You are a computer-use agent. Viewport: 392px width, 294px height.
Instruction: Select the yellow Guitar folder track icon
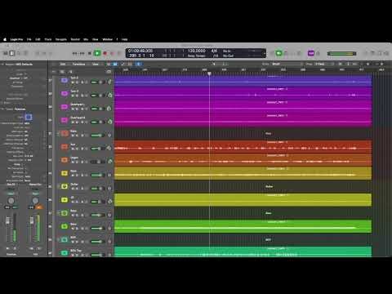[65, 186]
